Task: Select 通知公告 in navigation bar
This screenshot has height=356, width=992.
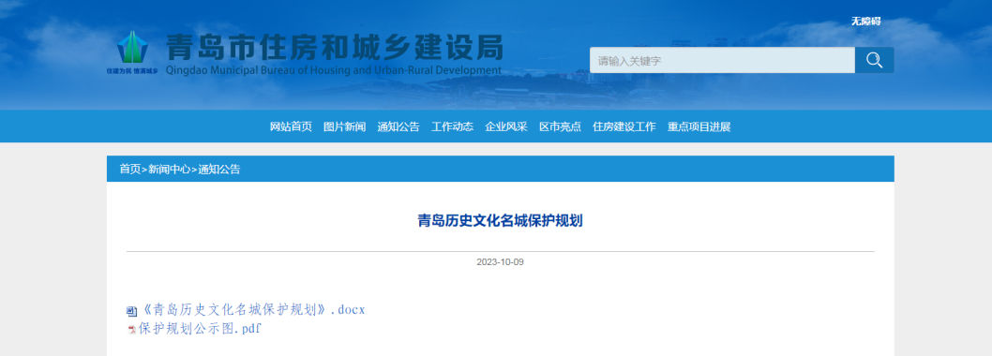Action: tap(398, 126)
